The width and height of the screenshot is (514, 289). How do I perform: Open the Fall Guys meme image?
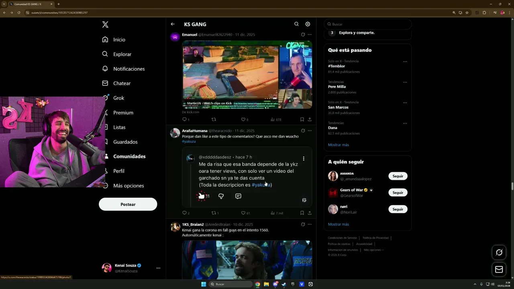pos(247,260)
